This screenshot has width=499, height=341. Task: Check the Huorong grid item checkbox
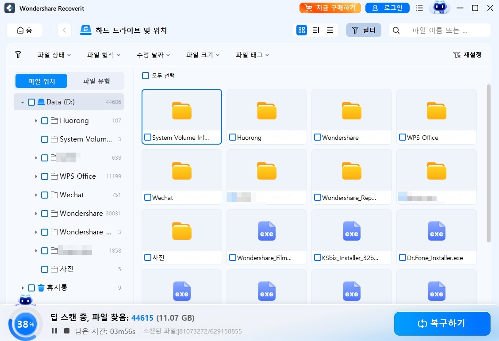233,137
